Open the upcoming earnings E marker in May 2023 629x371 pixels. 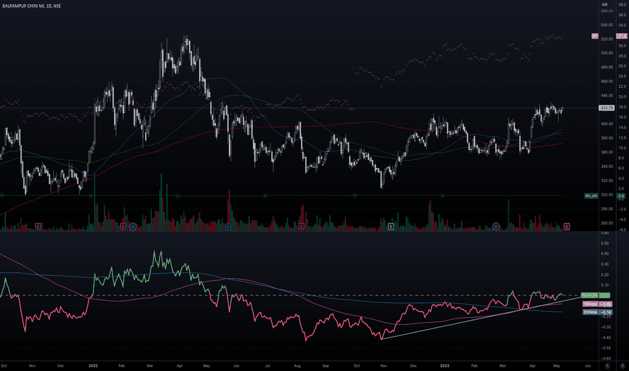pyautogui.click(x=566, y=227)
